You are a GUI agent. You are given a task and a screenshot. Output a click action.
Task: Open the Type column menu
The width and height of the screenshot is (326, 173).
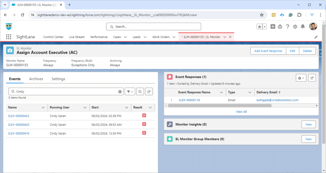(250, 92)
